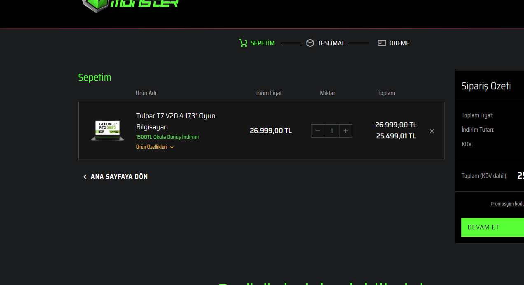Click the Toplam (KDV dahil) label
The height and width of the screenshot is (285, 524).
point(484,176)
